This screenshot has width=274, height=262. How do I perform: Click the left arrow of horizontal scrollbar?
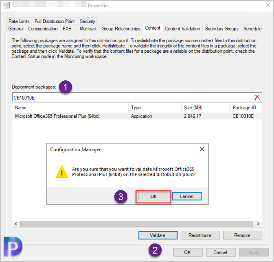point(16,224)
